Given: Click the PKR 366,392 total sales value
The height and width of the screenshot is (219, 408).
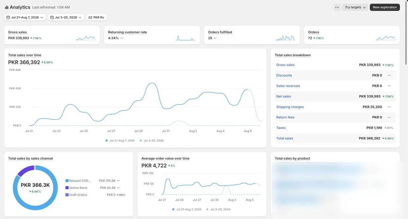Looking at the screenshot, I should (x=24, y=62).
